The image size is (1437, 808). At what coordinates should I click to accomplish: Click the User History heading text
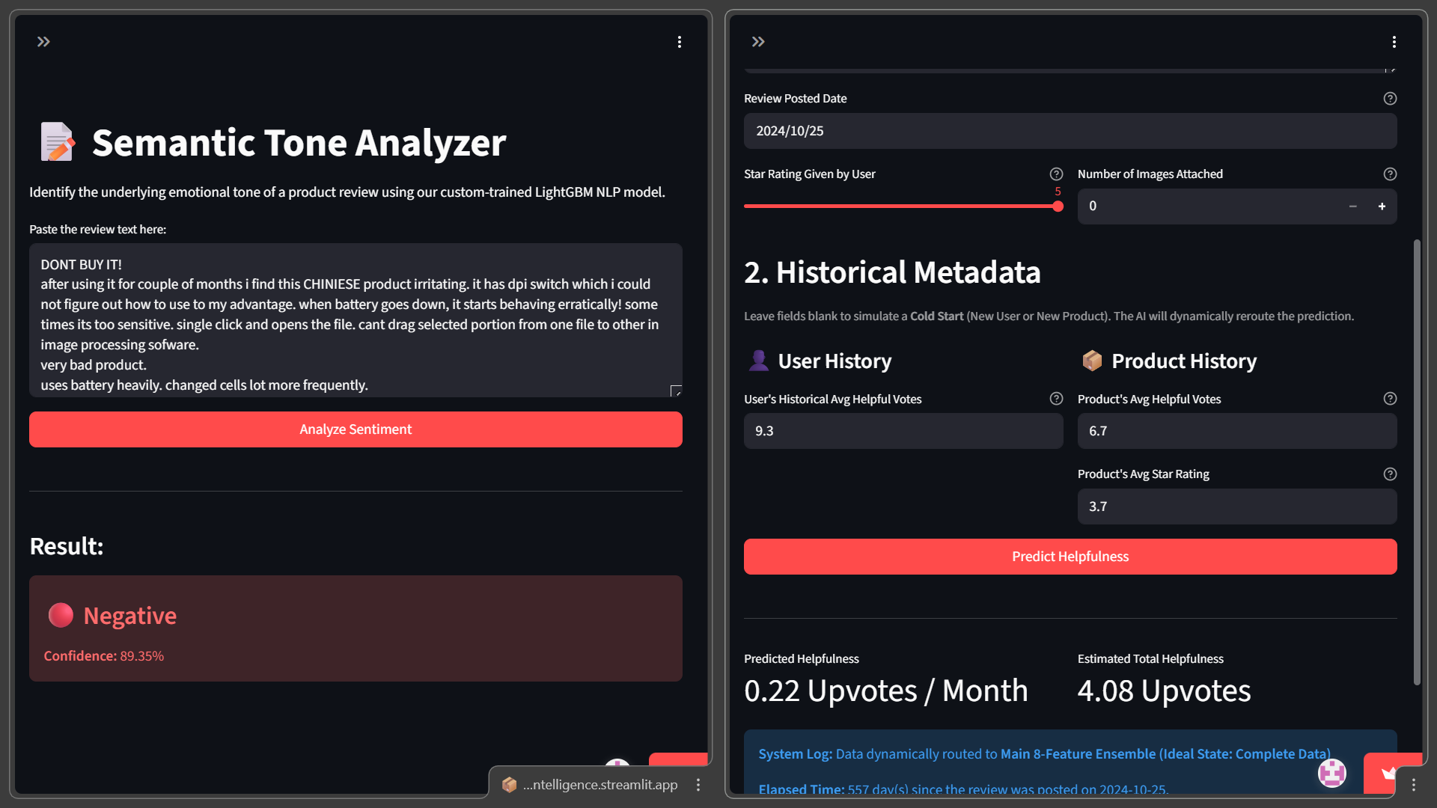tap(835, 361)
